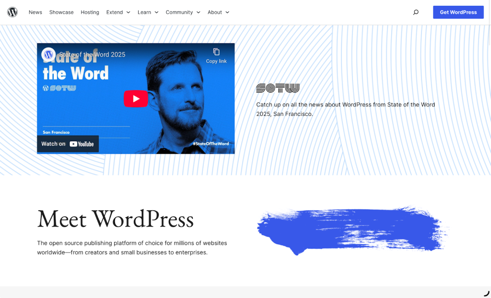Image resolution: width=491 pixels, height=298 pixels.
Task: Expand the About dropdown menu
Action: (x=218, y=12)
